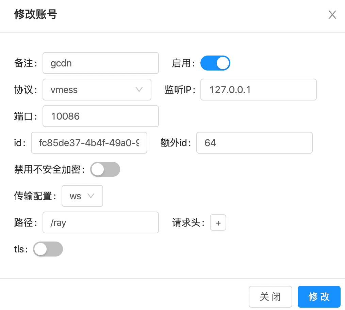Confirm changes with the blue 修改 button
The image size is (345, 310).
[319, 297]
